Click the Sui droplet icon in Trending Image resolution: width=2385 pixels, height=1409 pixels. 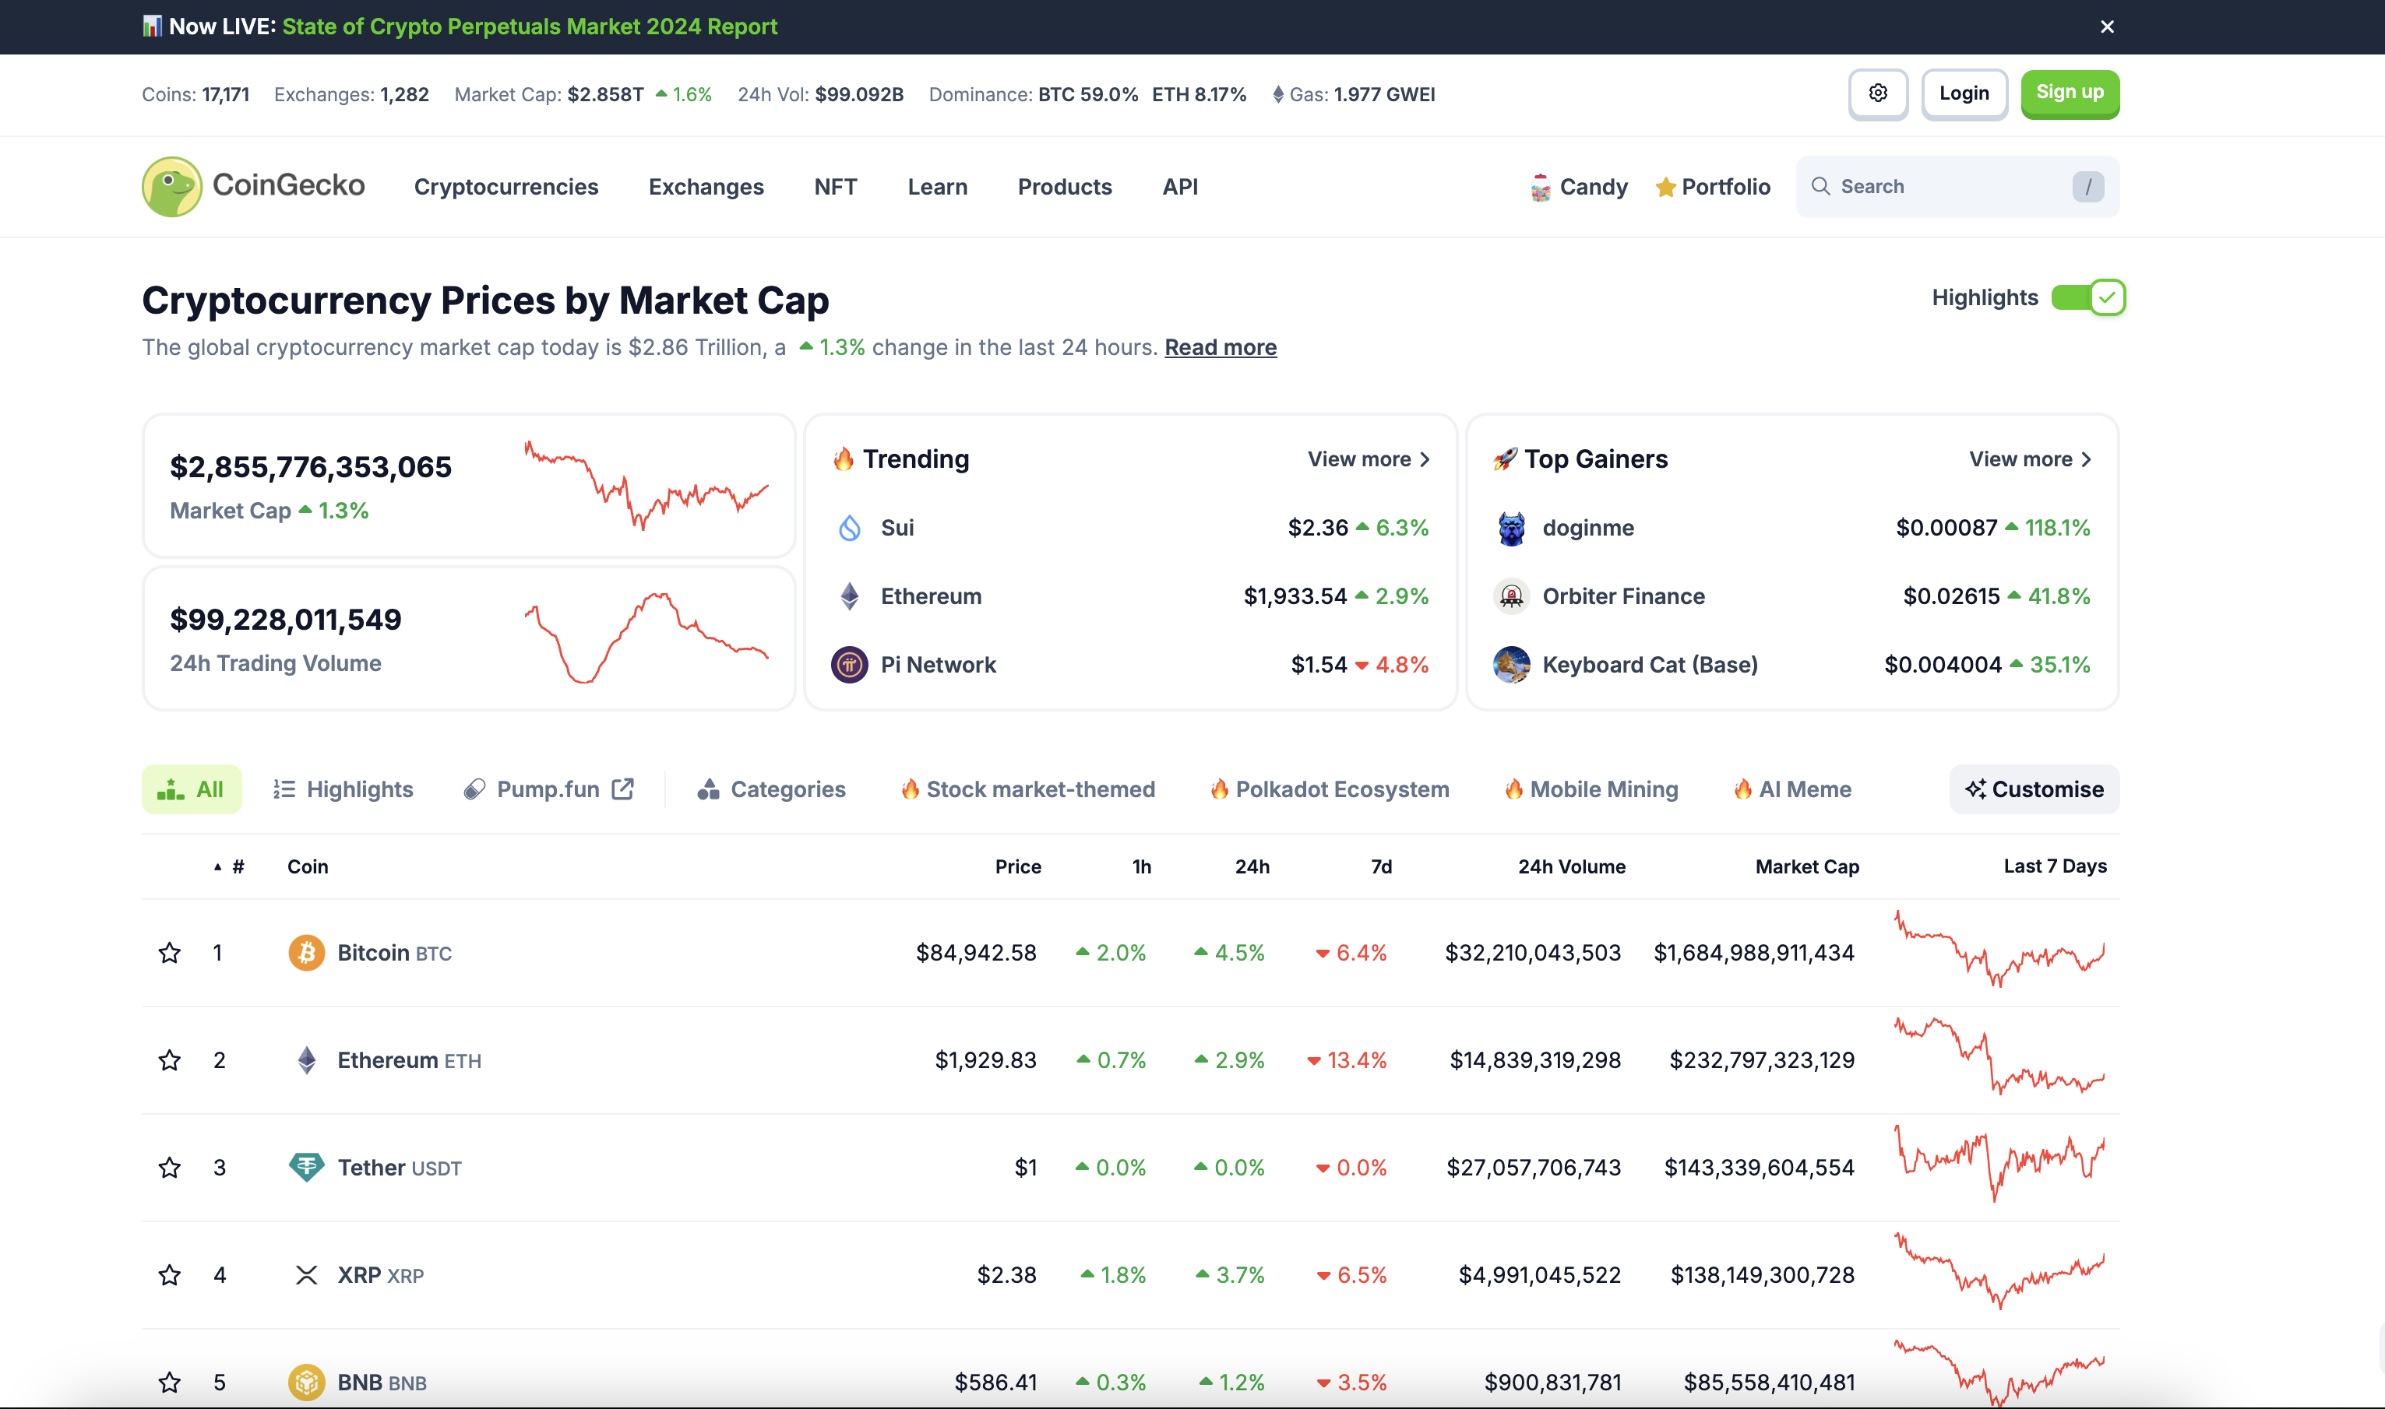tap(849, 527)
